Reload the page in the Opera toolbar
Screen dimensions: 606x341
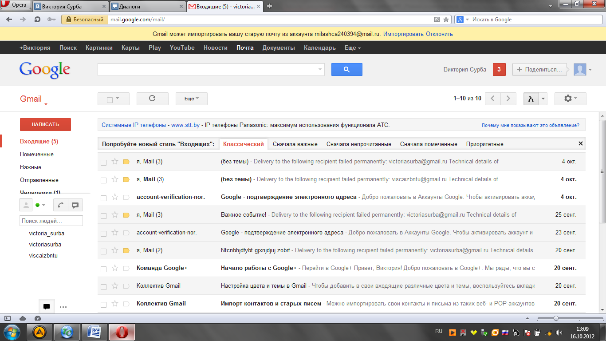[37, 20]
